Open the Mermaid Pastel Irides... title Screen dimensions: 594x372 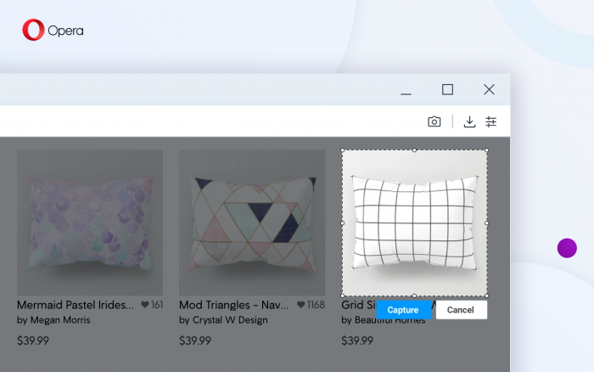[75, 305]
